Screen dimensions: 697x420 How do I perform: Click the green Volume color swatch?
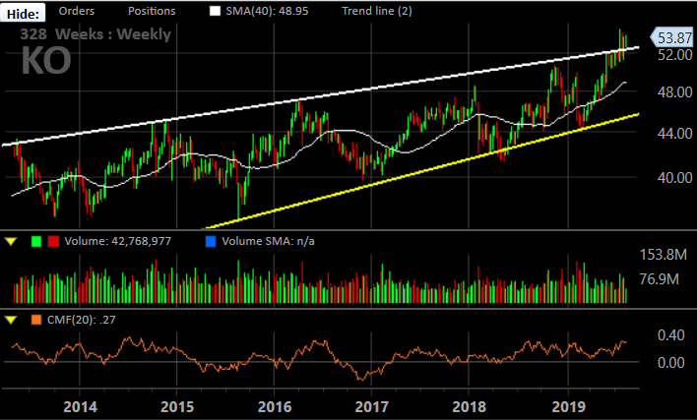(x=36, y=242)
